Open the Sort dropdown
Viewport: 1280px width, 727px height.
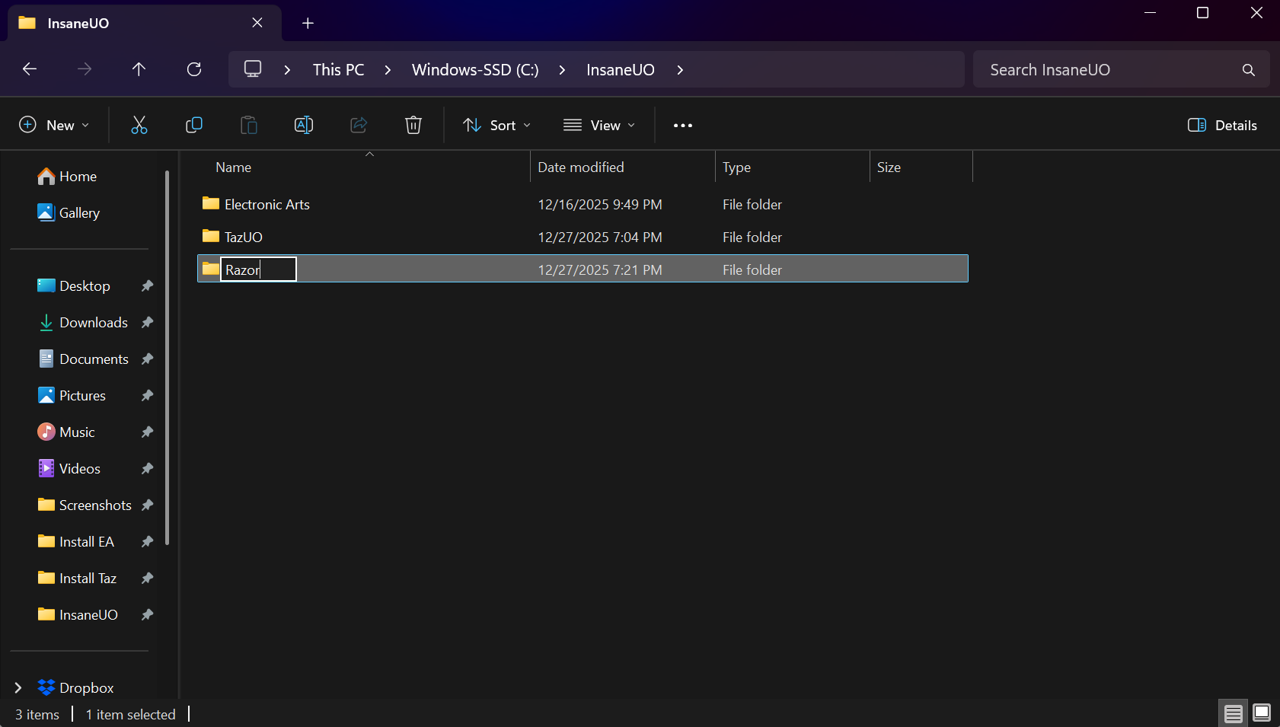coord(497,125)
